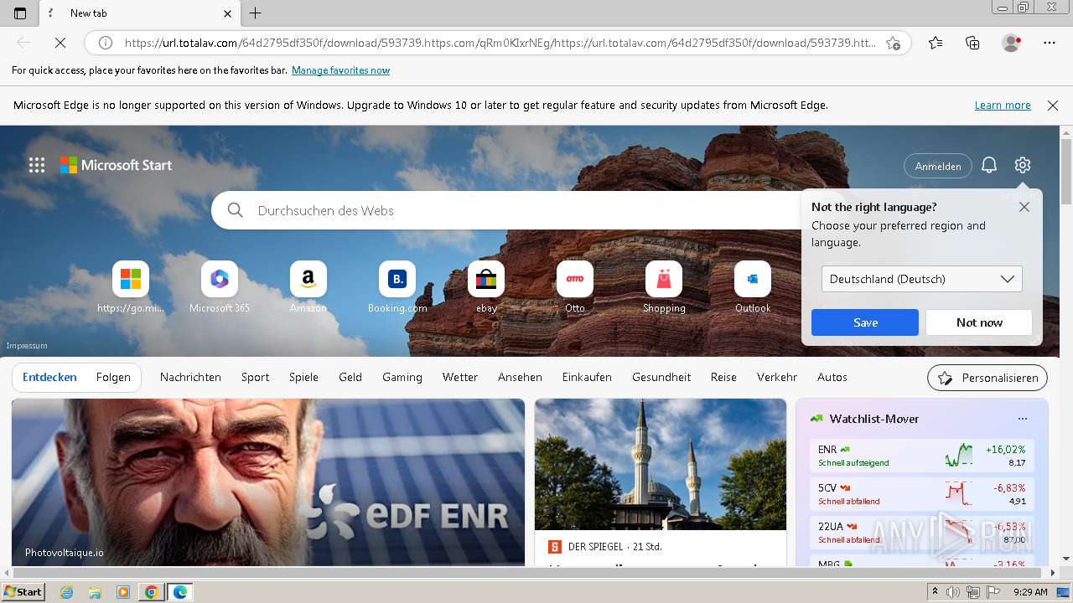The height and width of the screenshot is (603, 1073).
Task: Open the Windows Start menu
Action: coord(23,592)
